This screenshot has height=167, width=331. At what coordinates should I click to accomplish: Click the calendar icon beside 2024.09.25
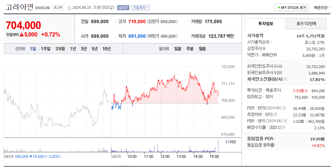pyautogui.click(x=69, y=8)
